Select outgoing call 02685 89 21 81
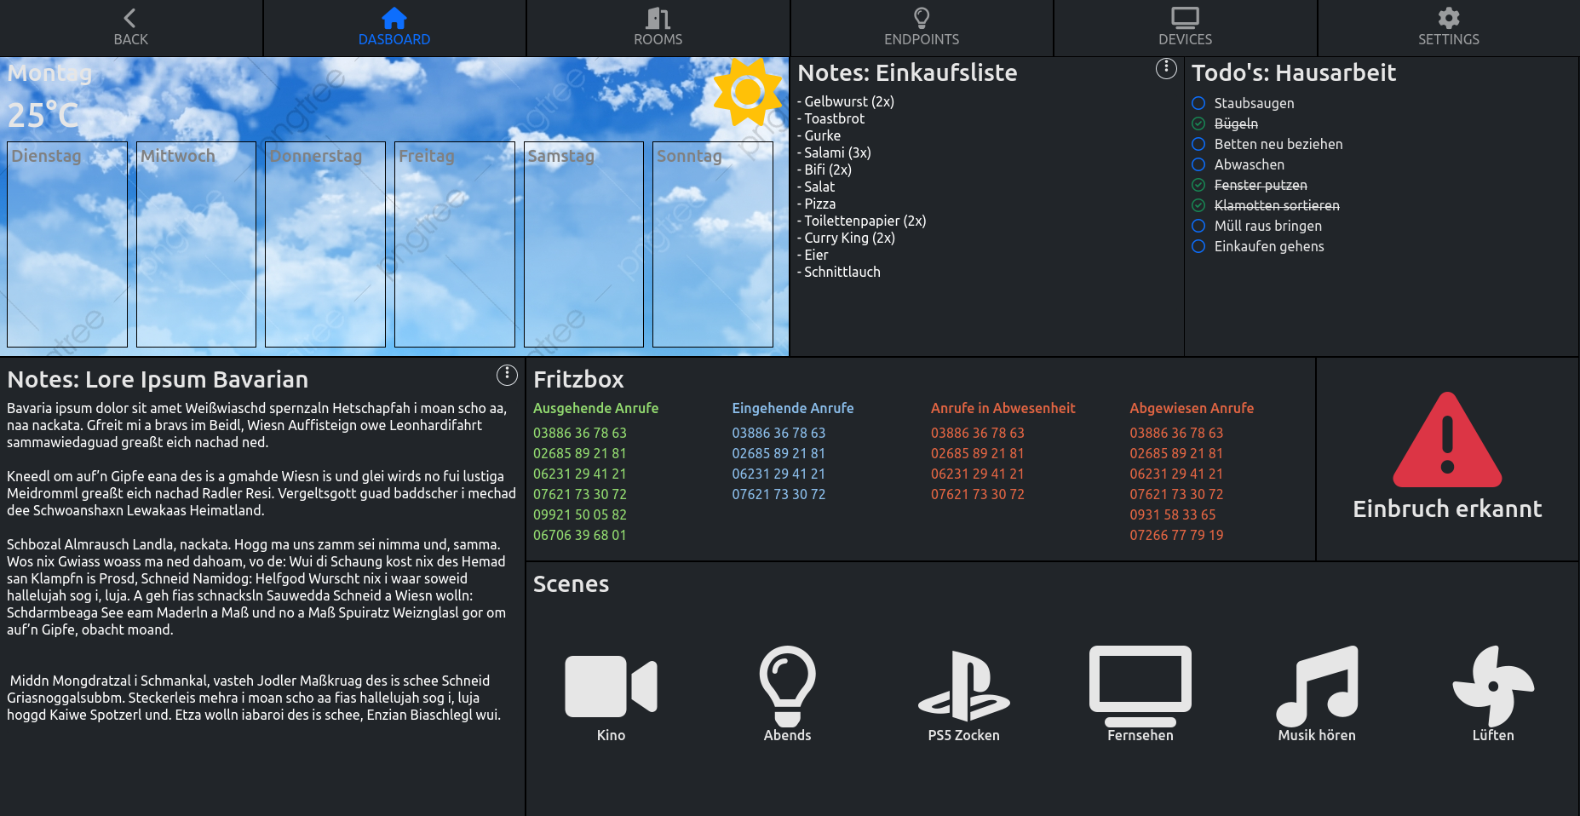Viewport: 1580px width, 816px height. point(580,453)
